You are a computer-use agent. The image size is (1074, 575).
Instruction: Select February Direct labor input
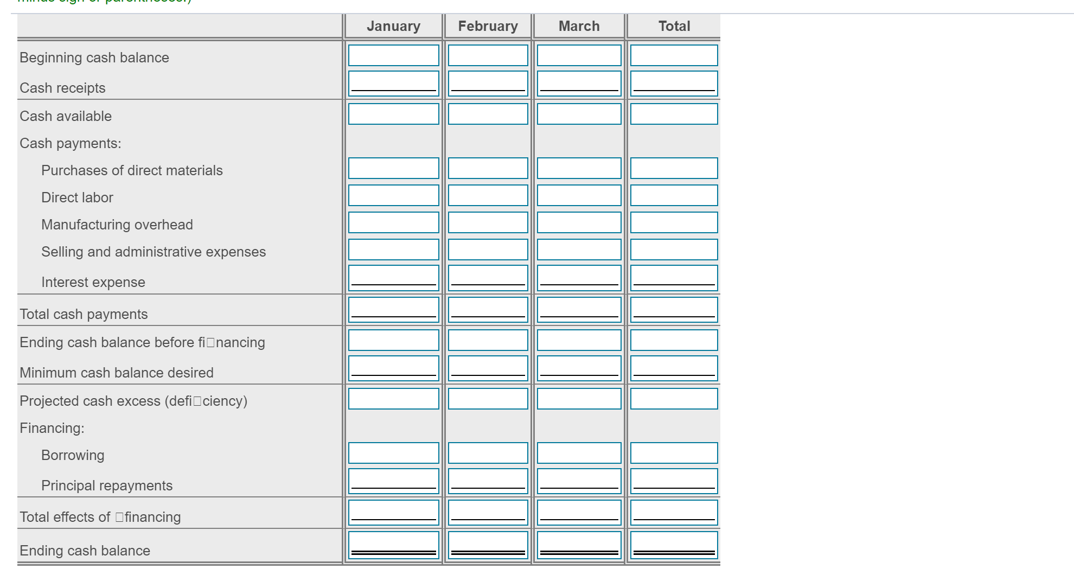click(488, 195)
